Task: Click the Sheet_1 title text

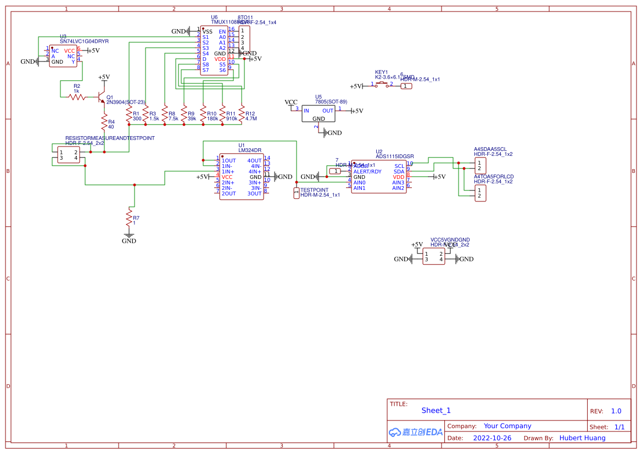Action: point(436,410)
